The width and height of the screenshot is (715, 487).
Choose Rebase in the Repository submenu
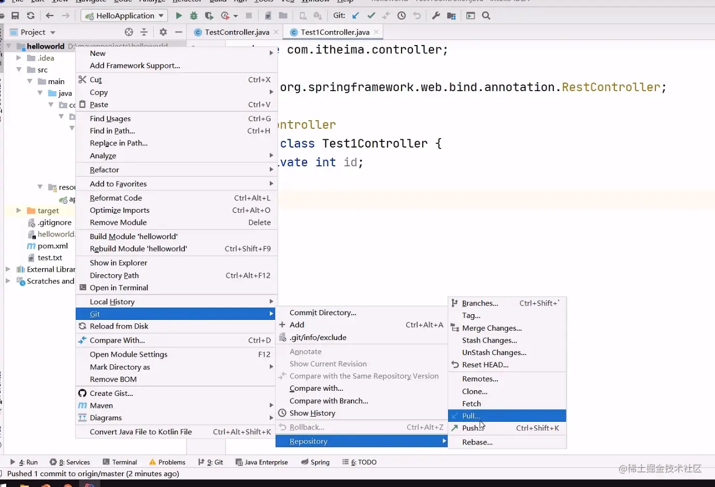coord(507,442)
